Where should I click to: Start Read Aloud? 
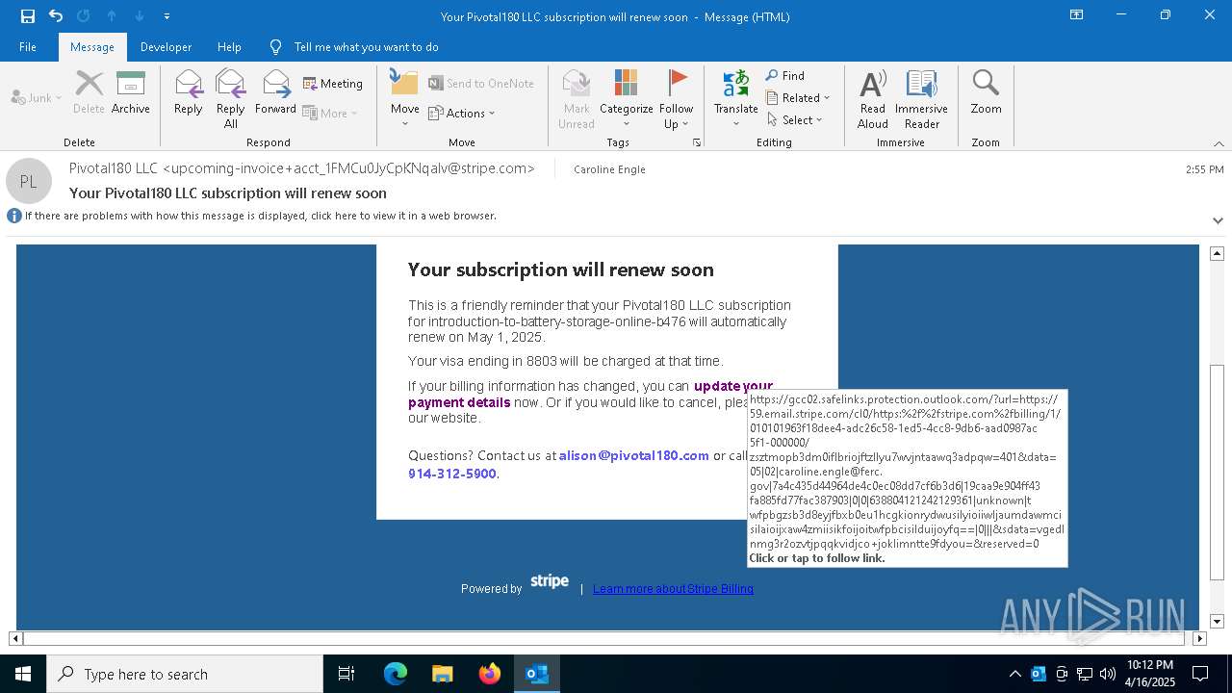point(873,99)
